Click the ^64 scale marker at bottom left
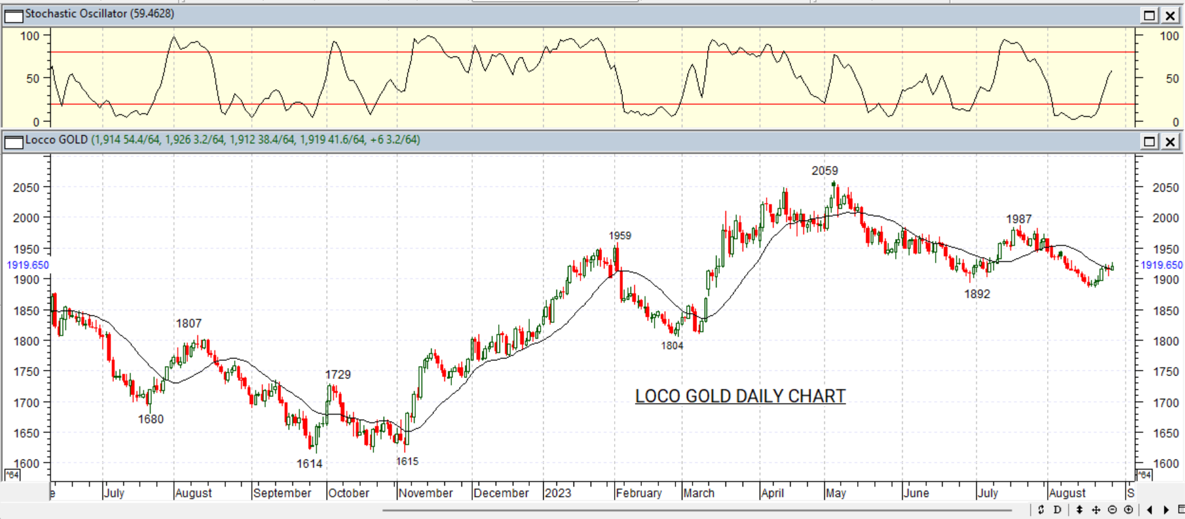 click(12, 475)
